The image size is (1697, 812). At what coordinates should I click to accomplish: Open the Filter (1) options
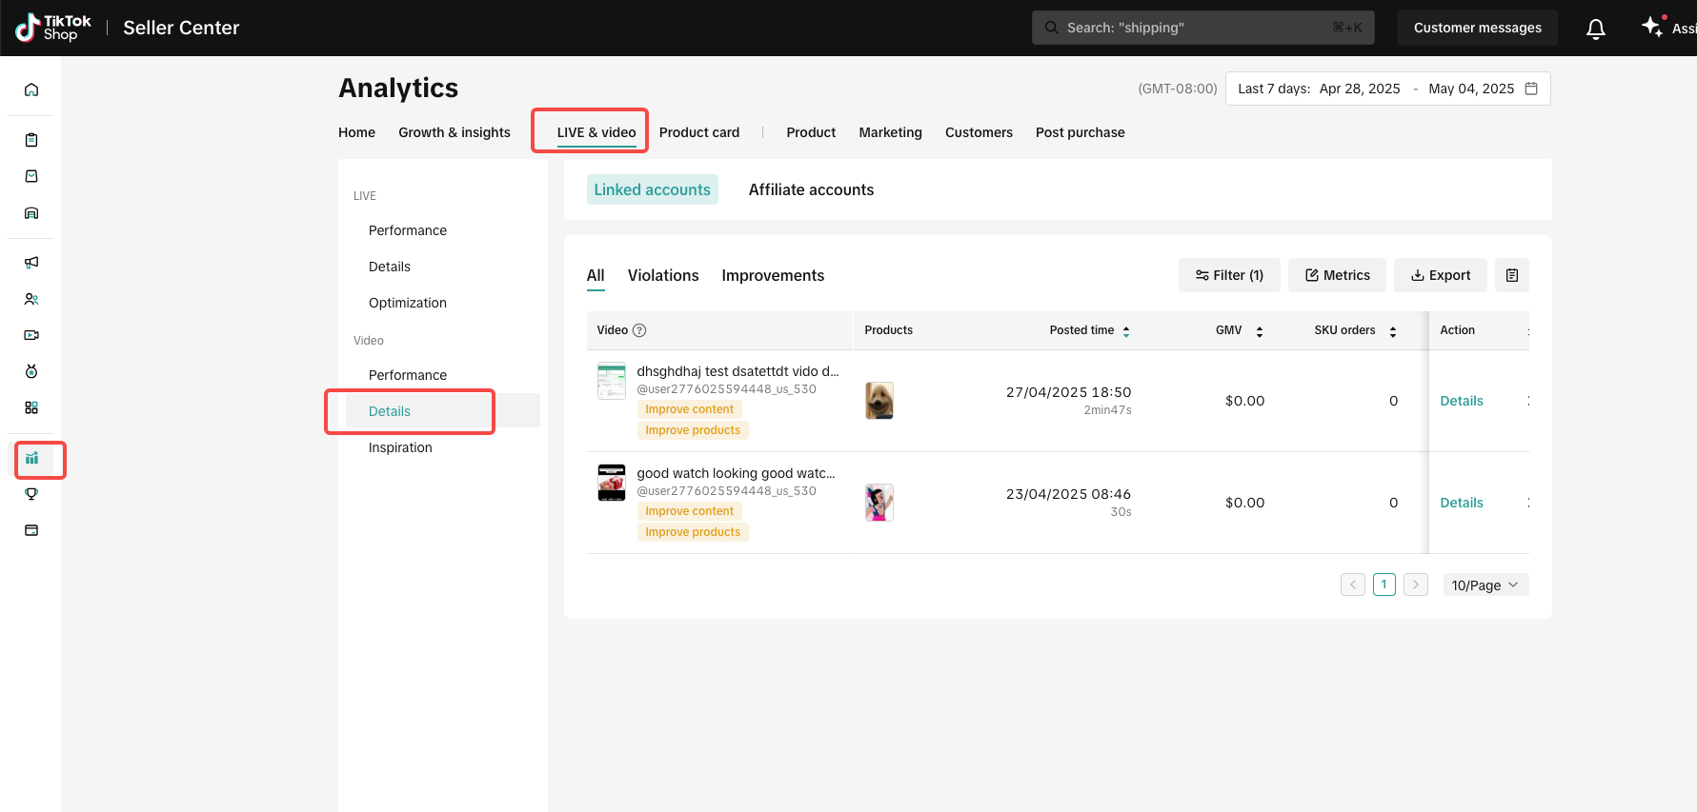(x=1229, y=275)
